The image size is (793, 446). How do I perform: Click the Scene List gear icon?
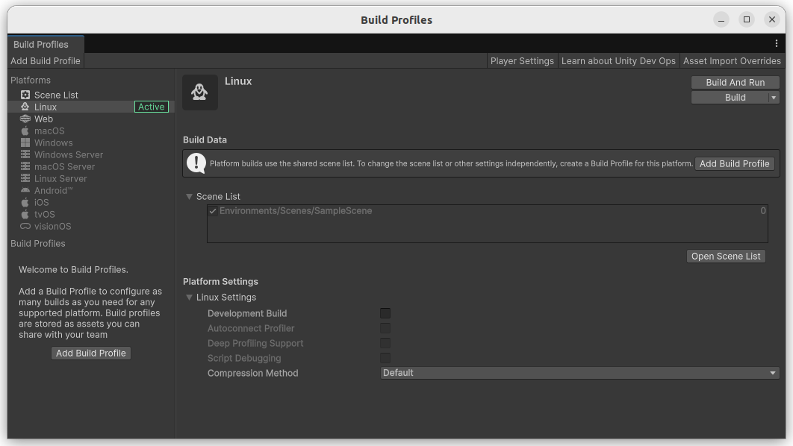point(25,95)
